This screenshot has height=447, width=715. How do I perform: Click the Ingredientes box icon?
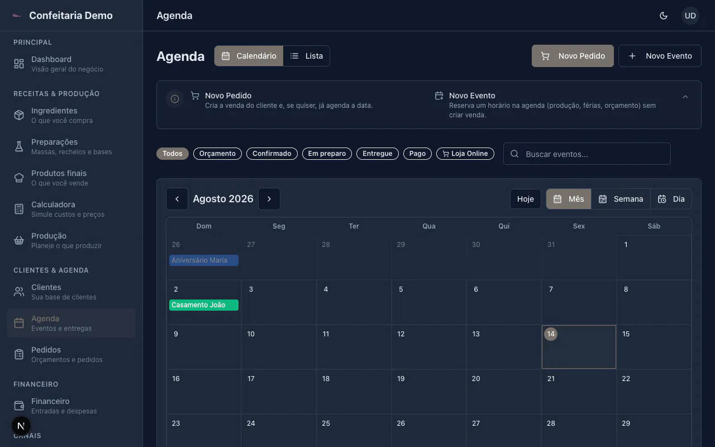tap(19, 115)
